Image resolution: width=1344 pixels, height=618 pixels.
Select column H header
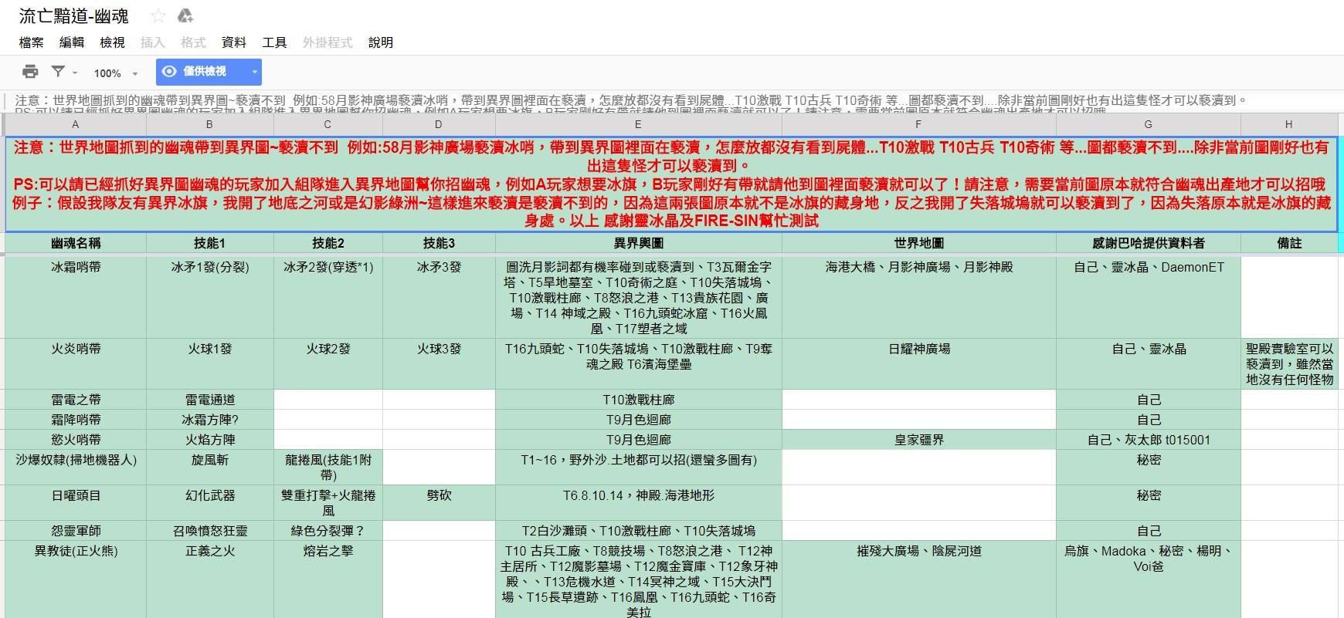click(1289, 124)
